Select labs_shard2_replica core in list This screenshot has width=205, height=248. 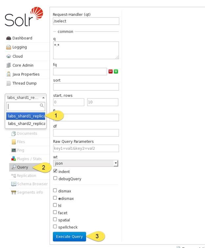click(26, 124)
